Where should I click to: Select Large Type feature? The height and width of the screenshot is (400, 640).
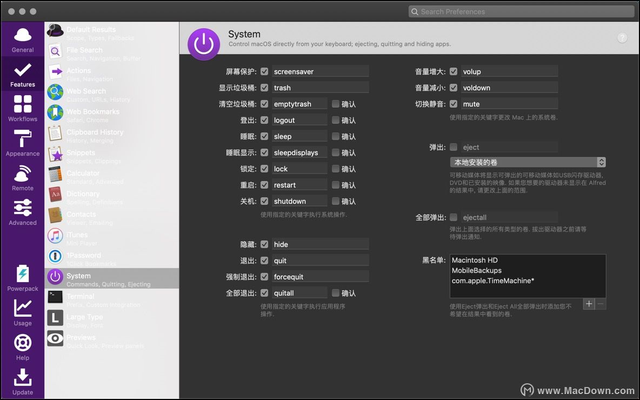pos(111,320)
